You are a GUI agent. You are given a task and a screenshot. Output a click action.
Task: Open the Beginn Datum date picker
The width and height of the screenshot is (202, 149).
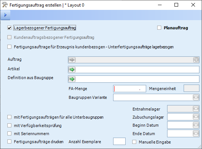(196, 125)
